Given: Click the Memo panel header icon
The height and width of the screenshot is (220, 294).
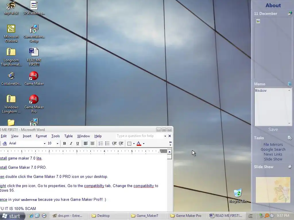Looking at the screenshot, I should pyautogui.click(x=289, y=84).
